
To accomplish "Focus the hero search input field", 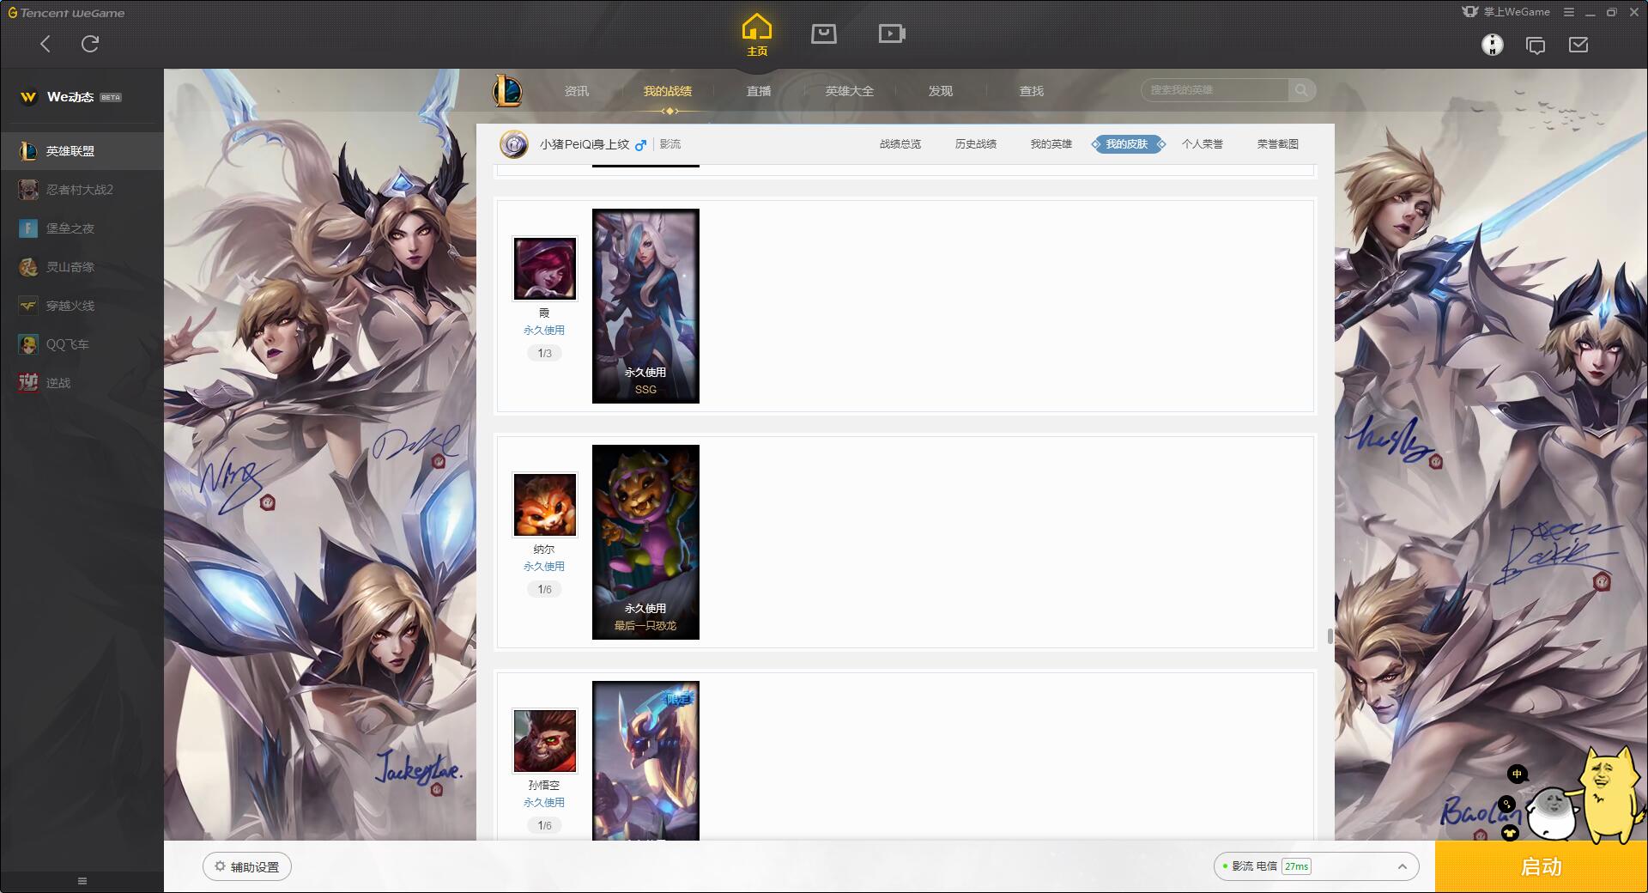I will pos(1215,90).
